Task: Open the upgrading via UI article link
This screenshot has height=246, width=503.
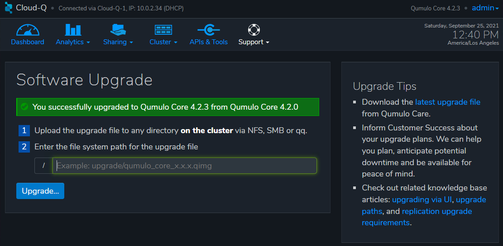Action: (x=422, y=200)
